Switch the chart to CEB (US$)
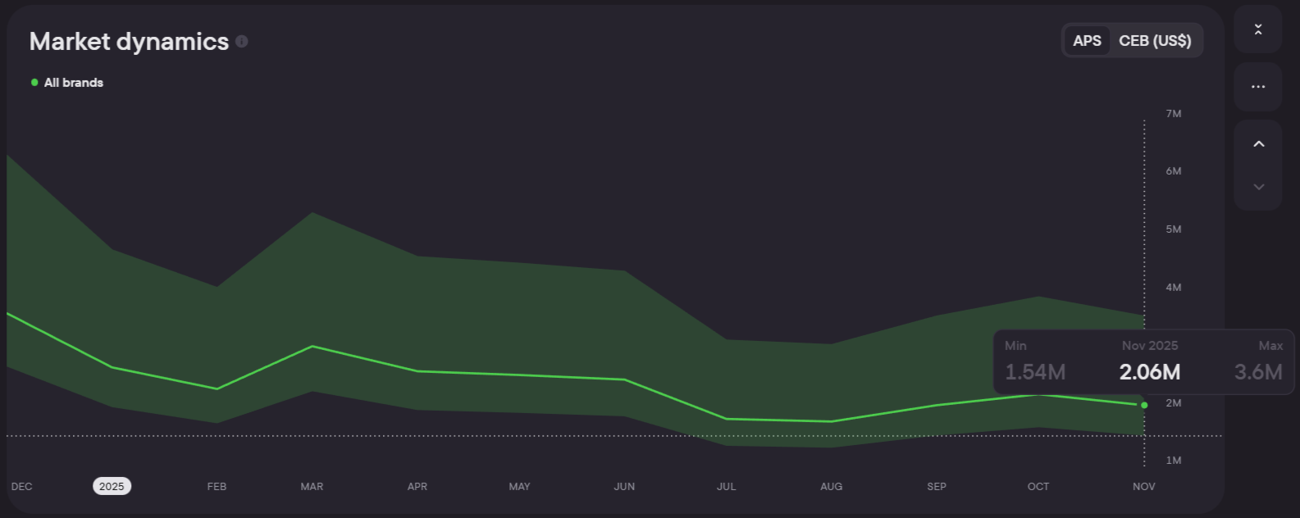Screen dimensions: 1300x518 [1154, 41]
